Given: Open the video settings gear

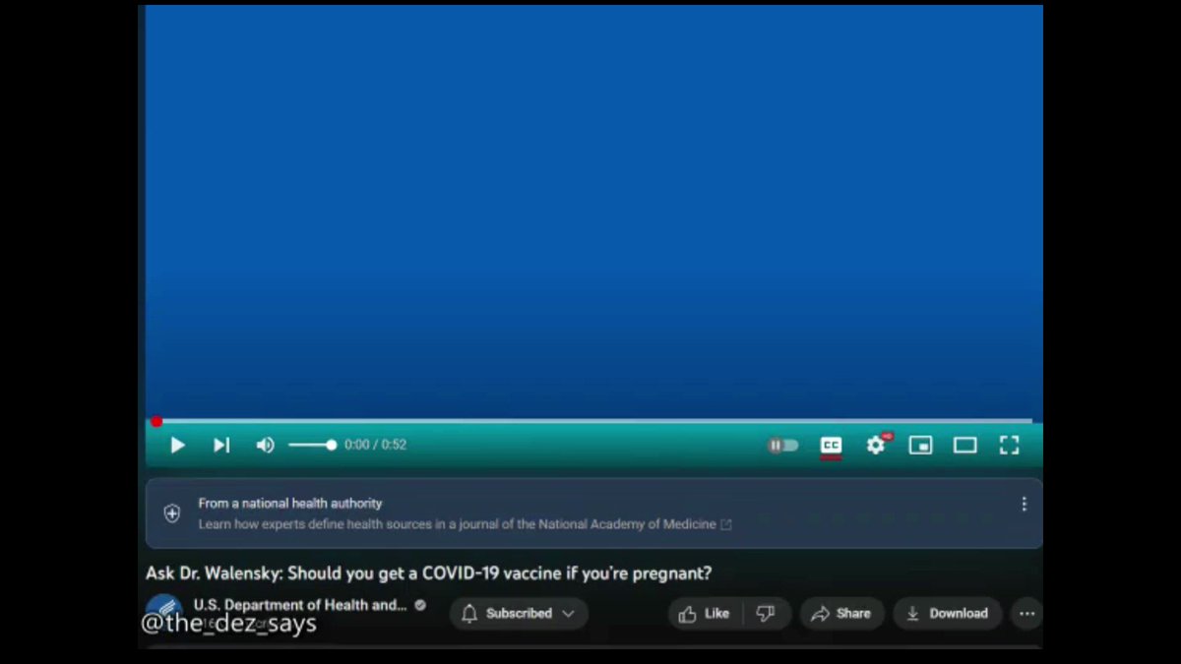Looking at the screenshot, I should click(x=876, y=446).
